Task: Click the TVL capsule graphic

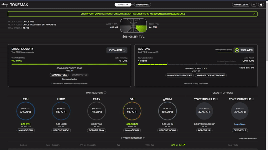Action: pos(133,26)
